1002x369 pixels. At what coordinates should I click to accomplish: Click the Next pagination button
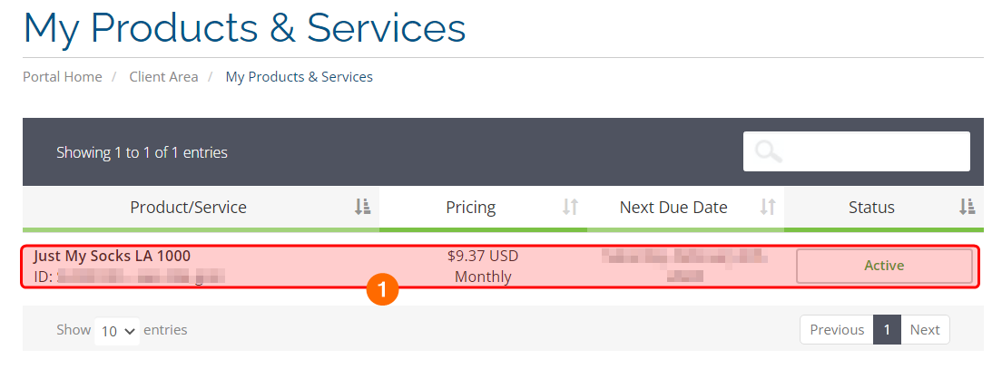tap(924, 330)
